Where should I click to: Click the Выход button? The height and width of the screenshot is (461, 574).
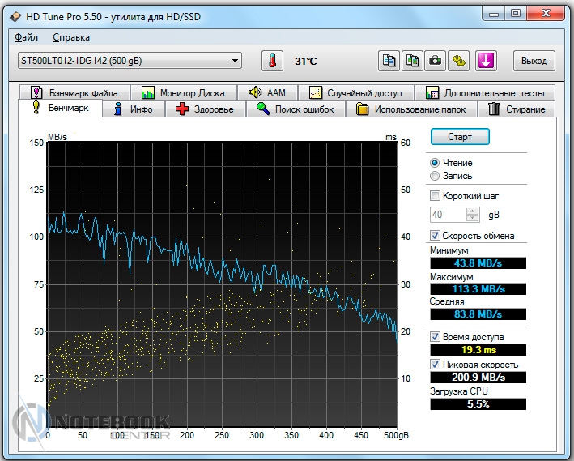tap(534, 61)
